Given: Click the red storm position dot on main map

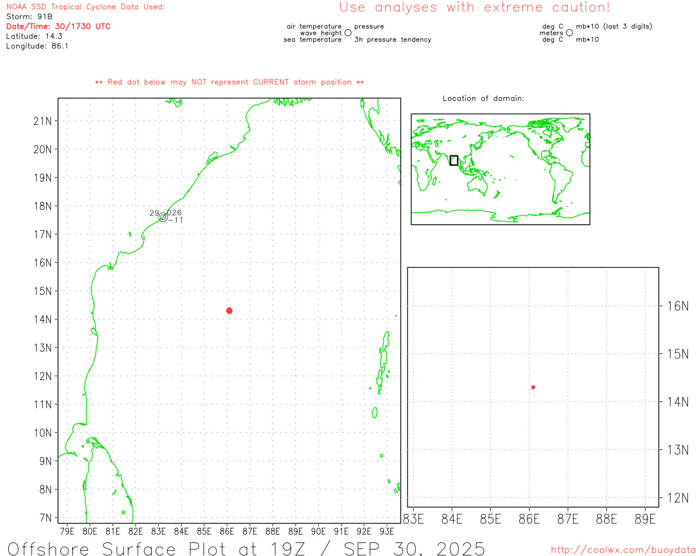Looking at the screenshot, I should coord(229,311).
